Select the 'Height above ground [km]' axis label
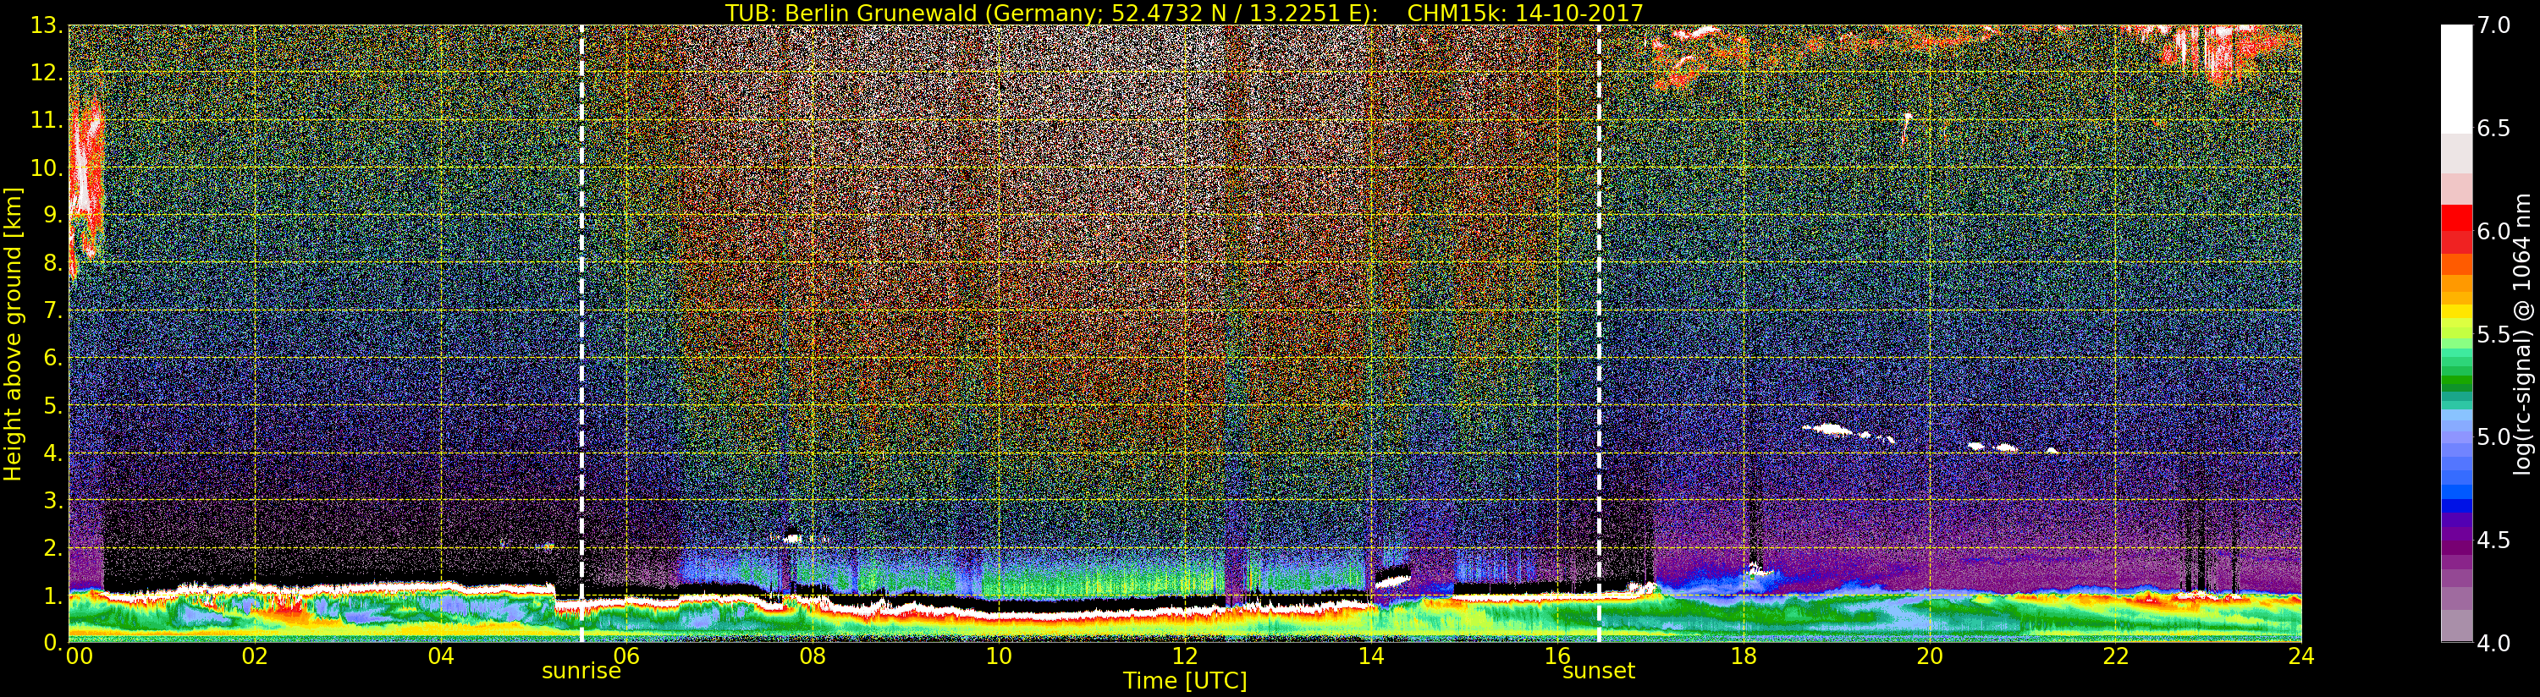This screenshot has width=2540, height=697. [x=13, y=333]
